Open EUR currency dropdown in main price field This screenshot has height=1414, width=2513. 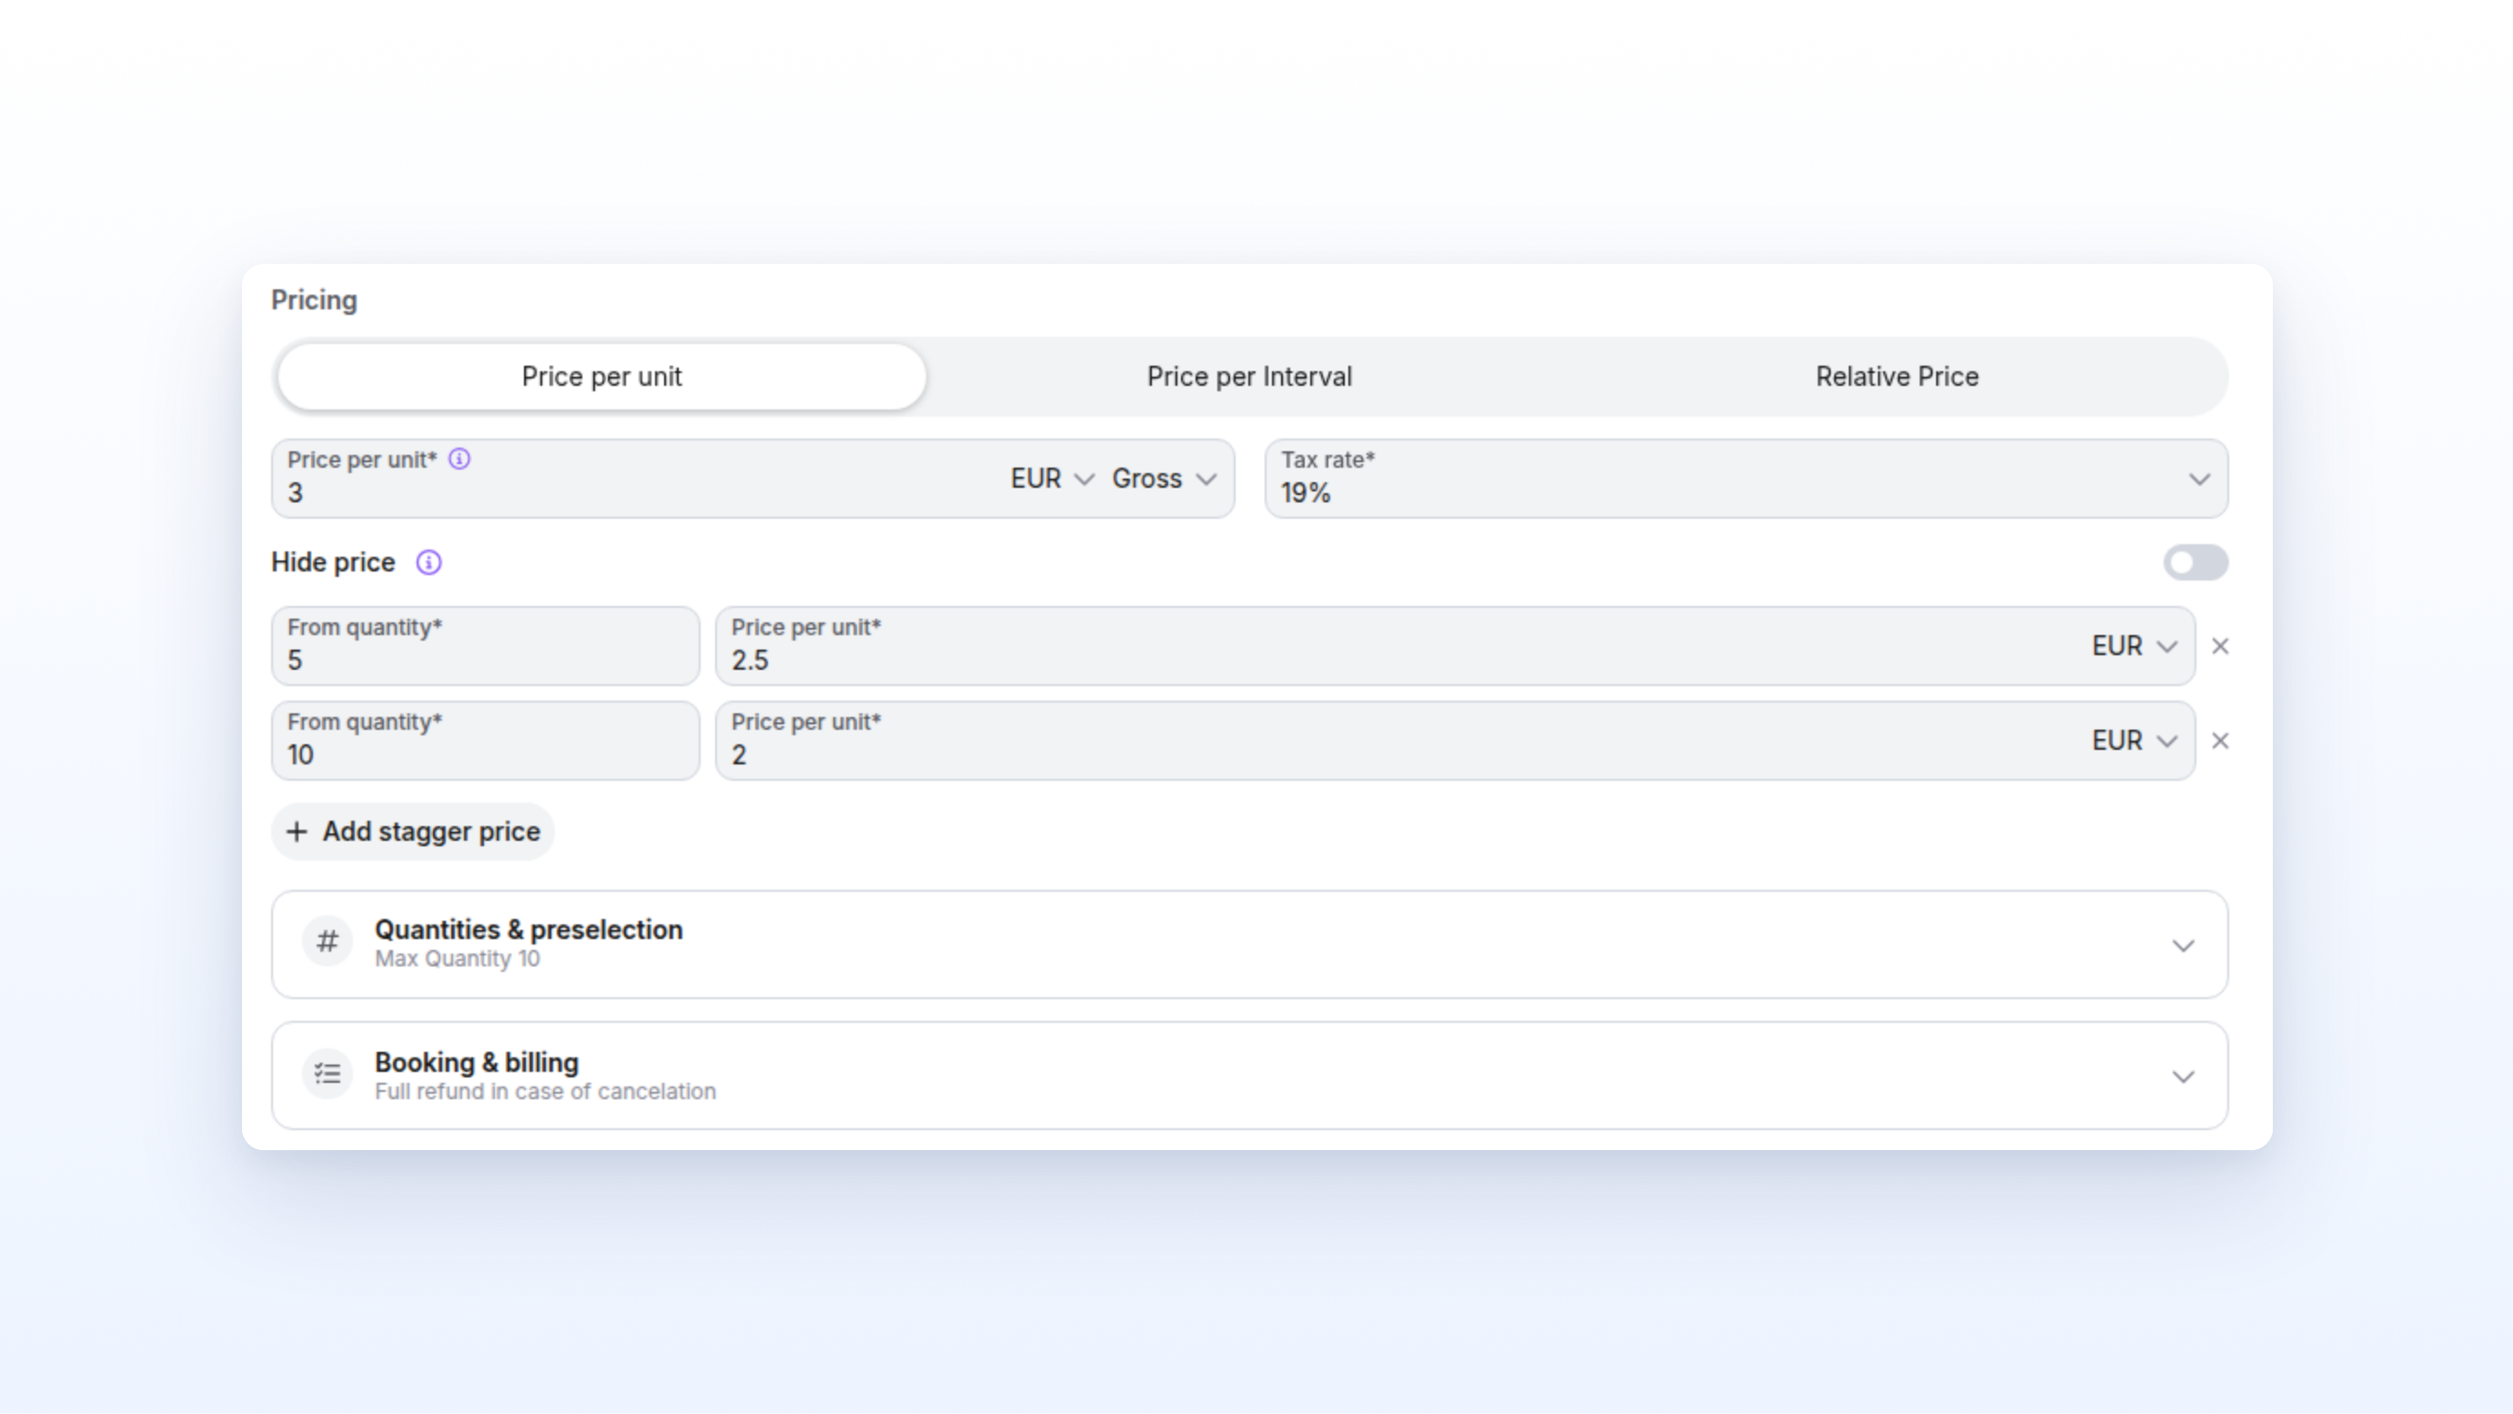tap(1051, 479)
